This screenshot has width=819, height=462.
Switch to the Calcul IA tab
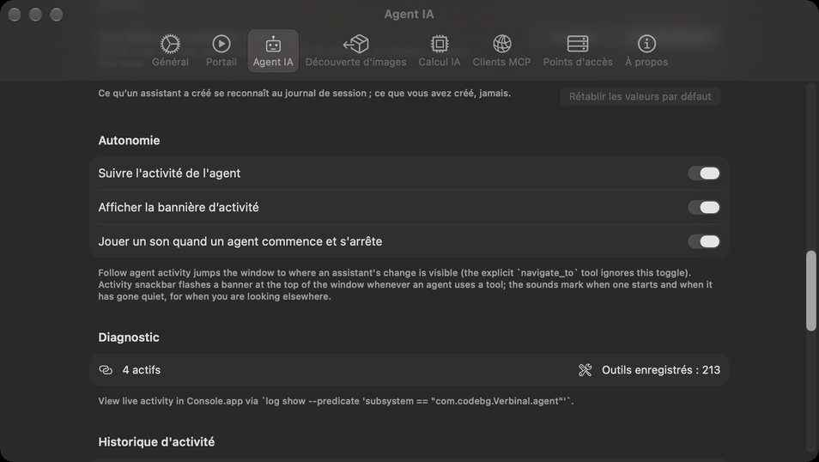coord(440,51)
